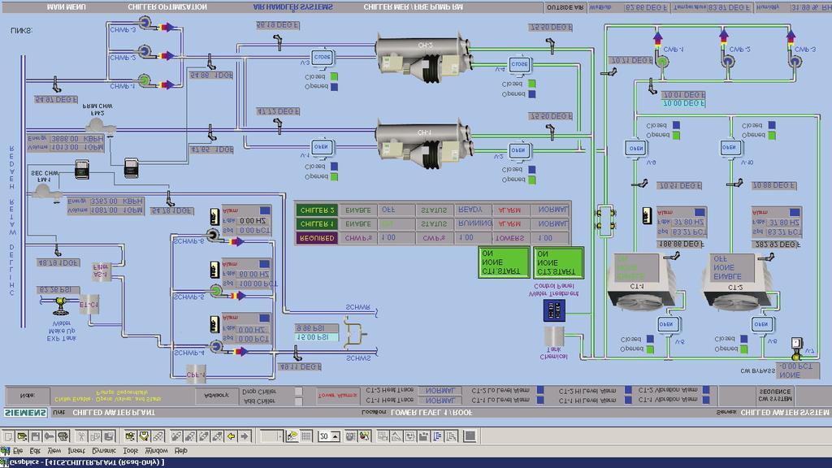Open the View menu
The image size is (832, 468).
pos(54,450)
